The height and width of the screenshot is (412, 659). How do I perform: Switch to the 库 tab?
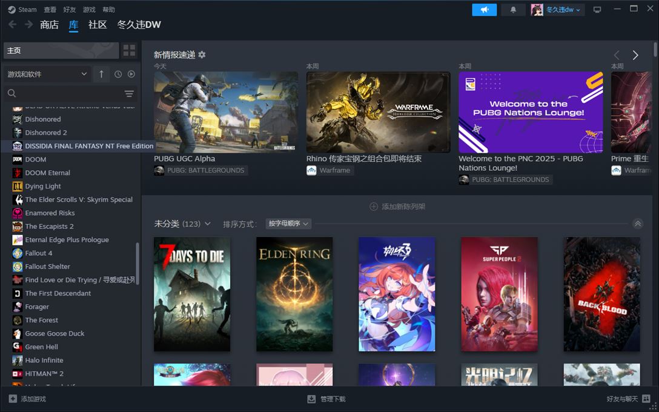[x=73, y=25]
